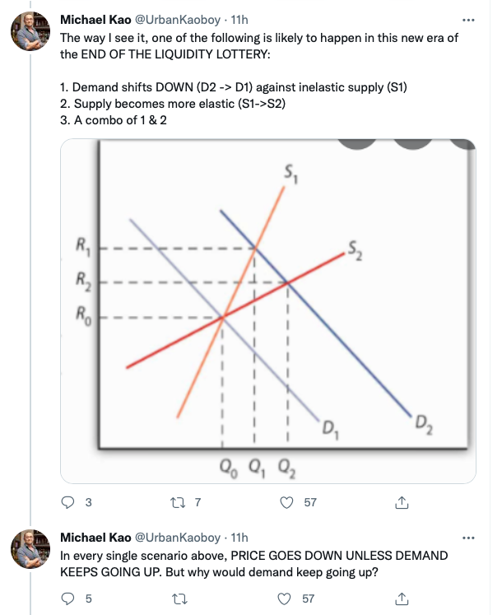The image size is (502, 615).
Task: Open Michael Kao's avatar on the first tweet
Action: [30, 32]
